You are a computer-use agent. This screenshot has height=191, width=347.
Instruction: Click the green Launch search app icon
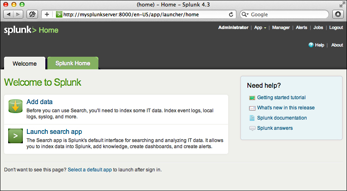tap(16, 136)
